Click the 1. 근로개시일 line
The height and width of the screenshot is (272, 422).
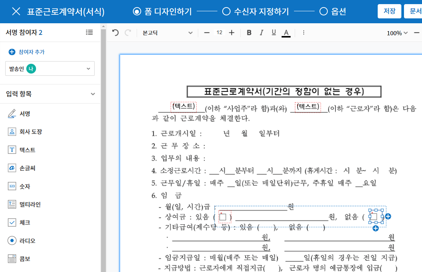pos(216,134)
